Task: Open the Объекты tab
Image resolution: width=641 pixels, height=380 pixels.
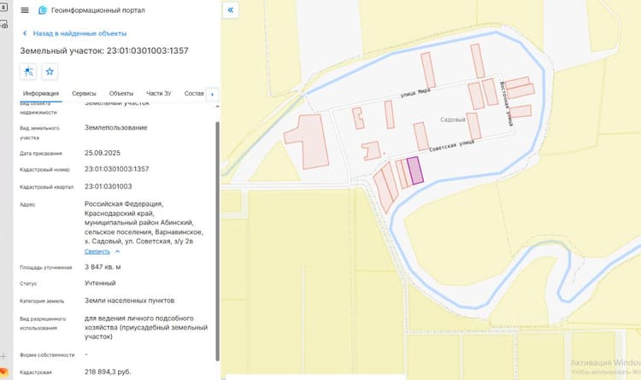Action: 121,94
